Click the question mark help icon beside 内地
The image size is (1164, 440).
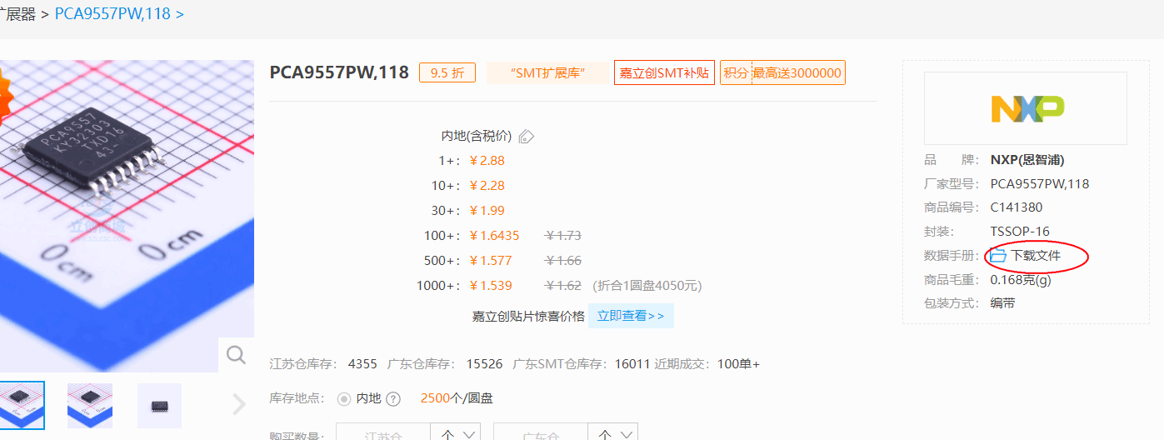point(394,399)
